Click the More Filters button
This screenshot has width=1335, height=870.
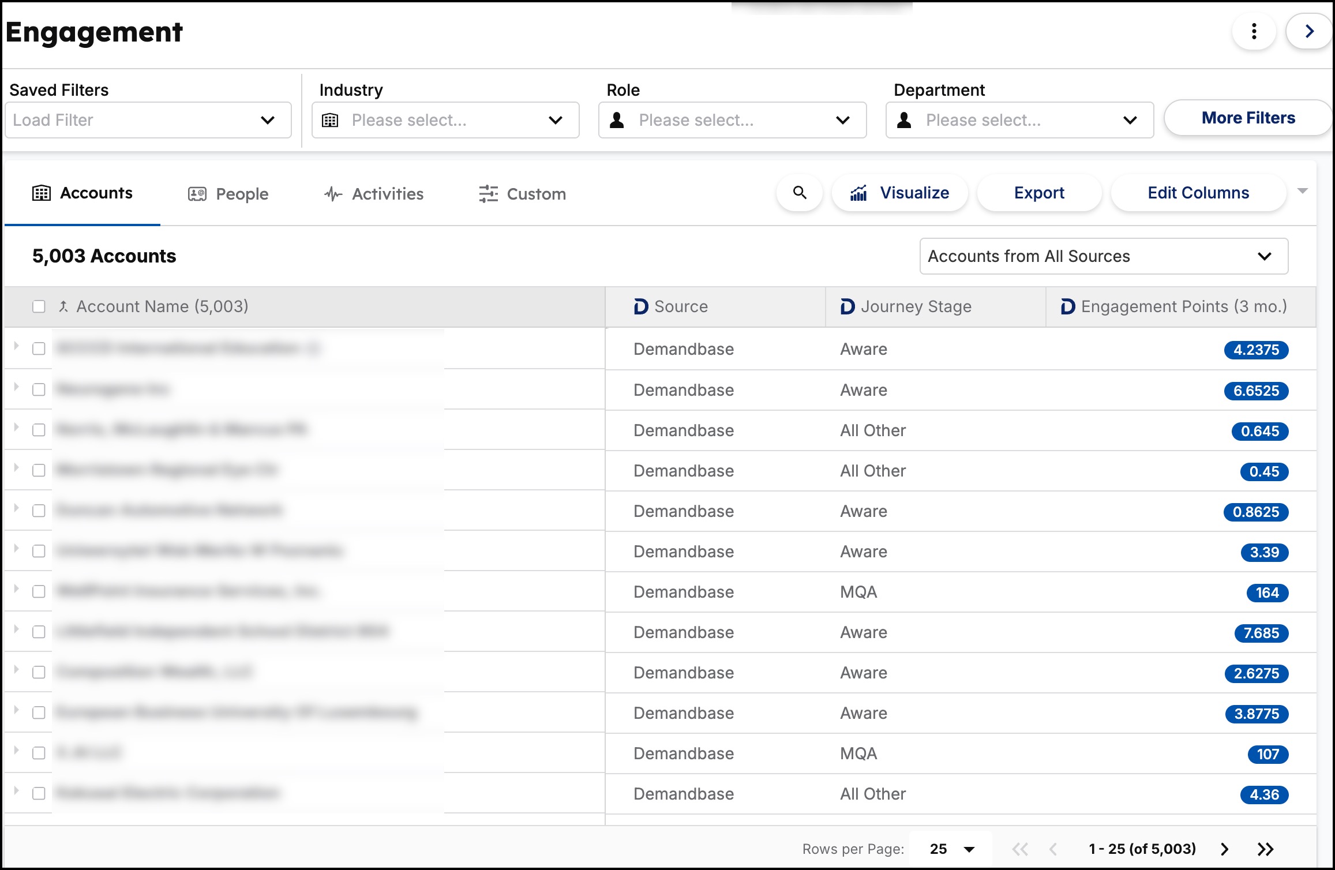click(1248, 118)
